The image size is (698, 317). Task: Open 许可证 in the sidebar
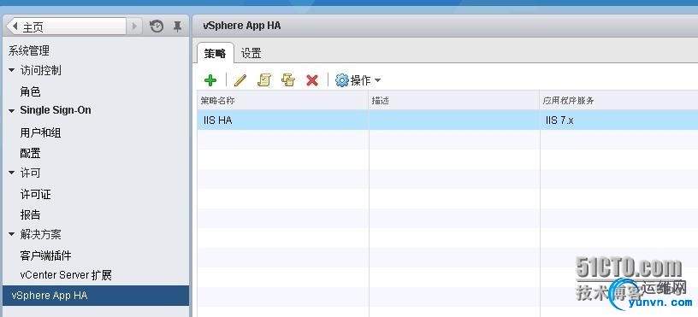[x=36, y=194]
